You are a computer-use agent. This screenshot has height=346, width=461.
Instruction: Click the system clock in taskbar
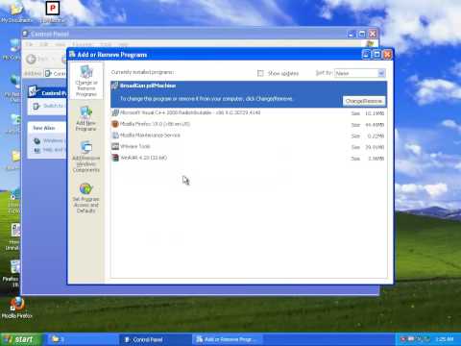pyautogui.click(x=445, y=339)
